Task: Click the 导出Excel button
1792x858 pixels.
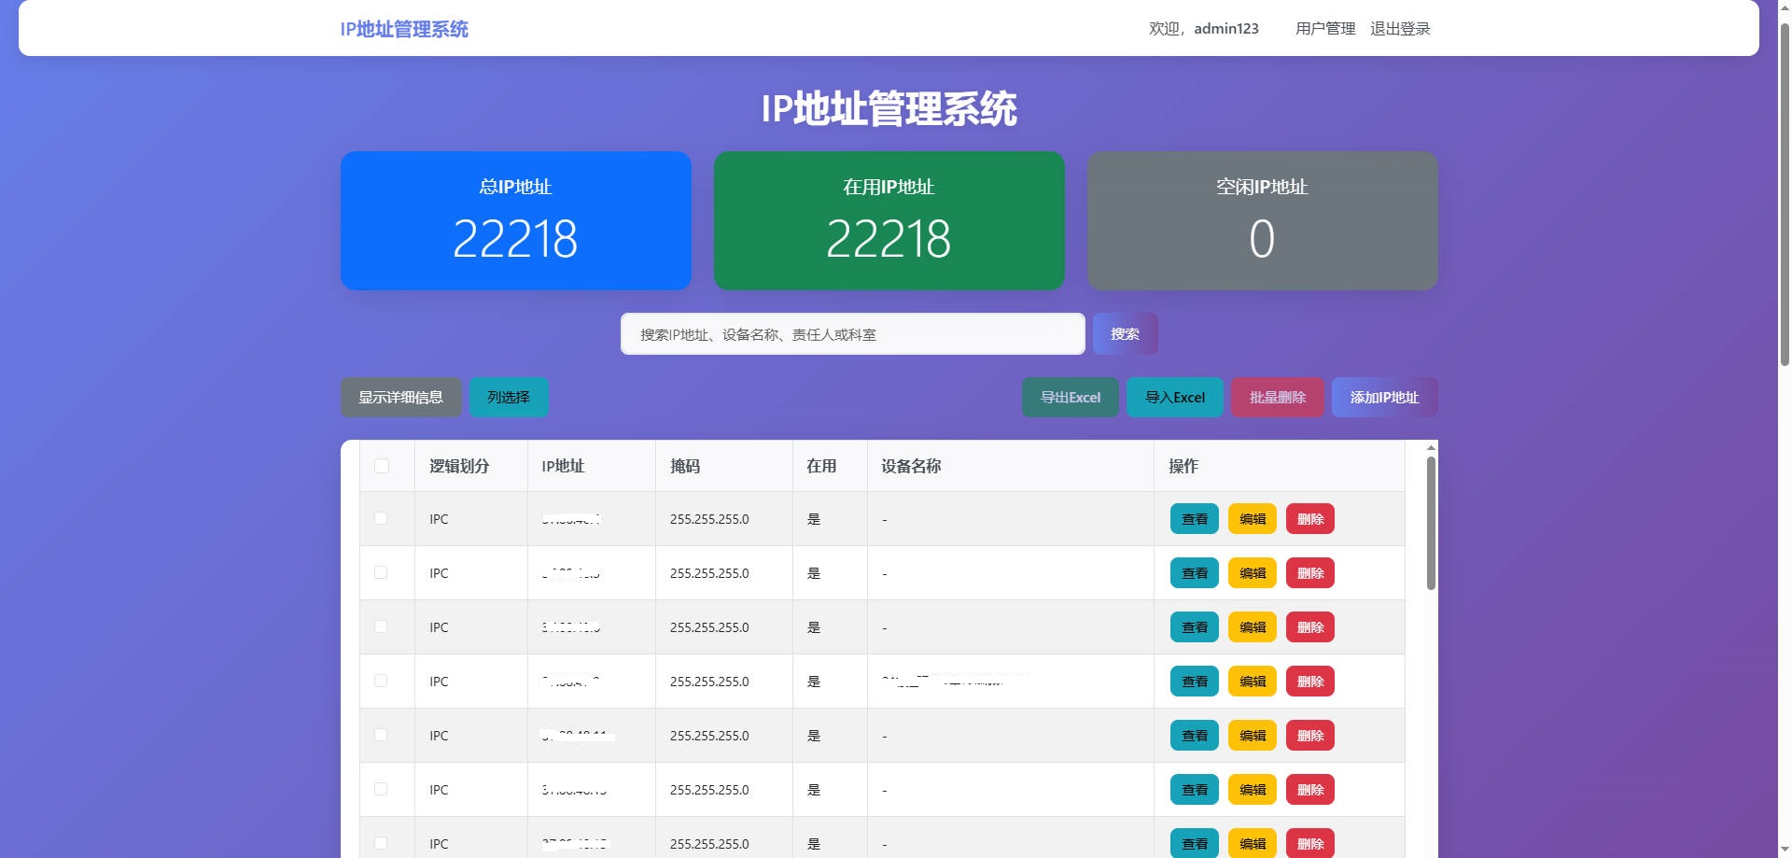Action: (1070, 398)
